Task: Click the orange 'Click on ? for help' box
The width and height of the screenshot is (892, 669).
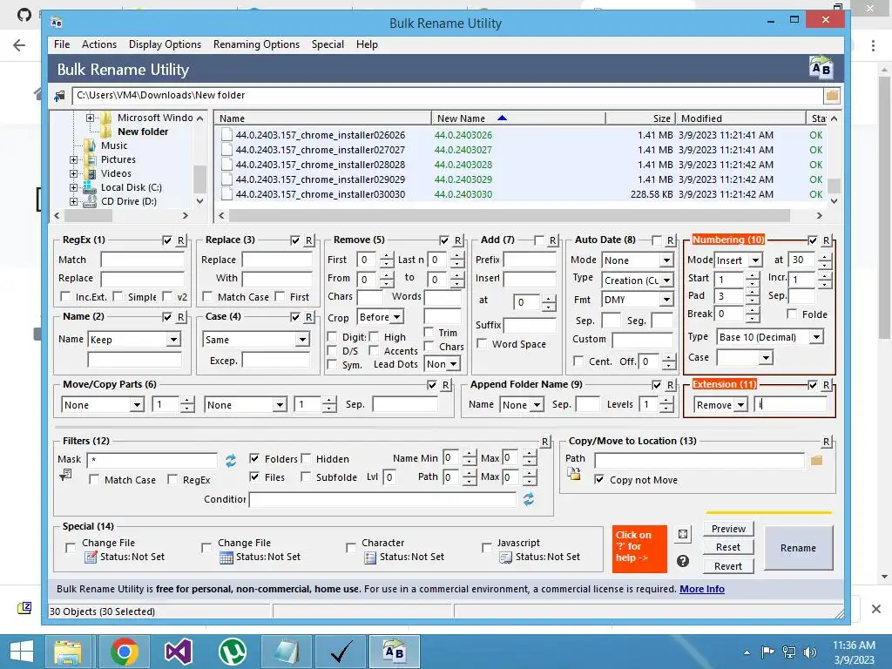Action: [x=639, y=549]
